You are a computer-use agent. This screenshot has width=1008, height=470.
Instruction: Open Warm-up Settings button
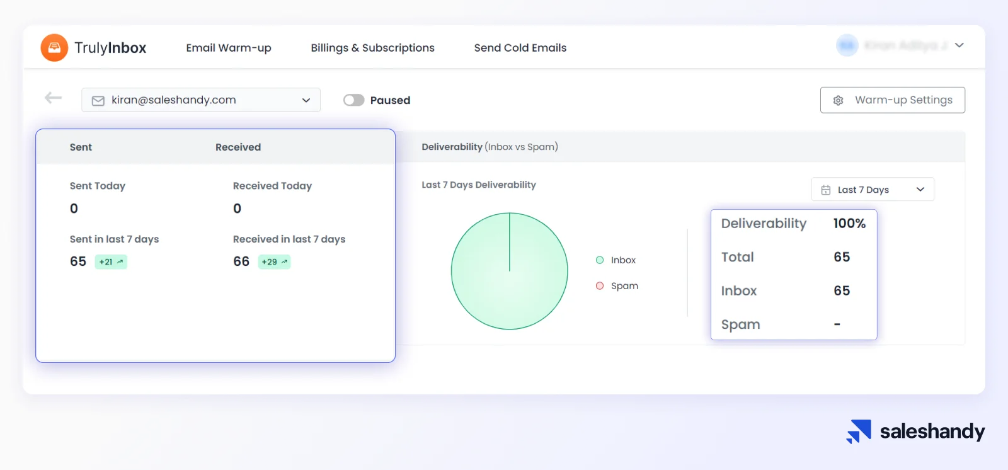pyautogui.click(x=893, y=100)
